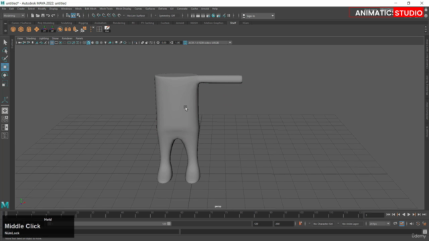Open the Deform menu
The width and height of the screenshot is (429, 241).
click(x=162, y=9)
